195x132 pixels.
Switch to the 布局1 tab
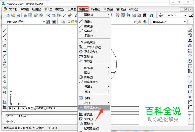click(x=39, y=108)
